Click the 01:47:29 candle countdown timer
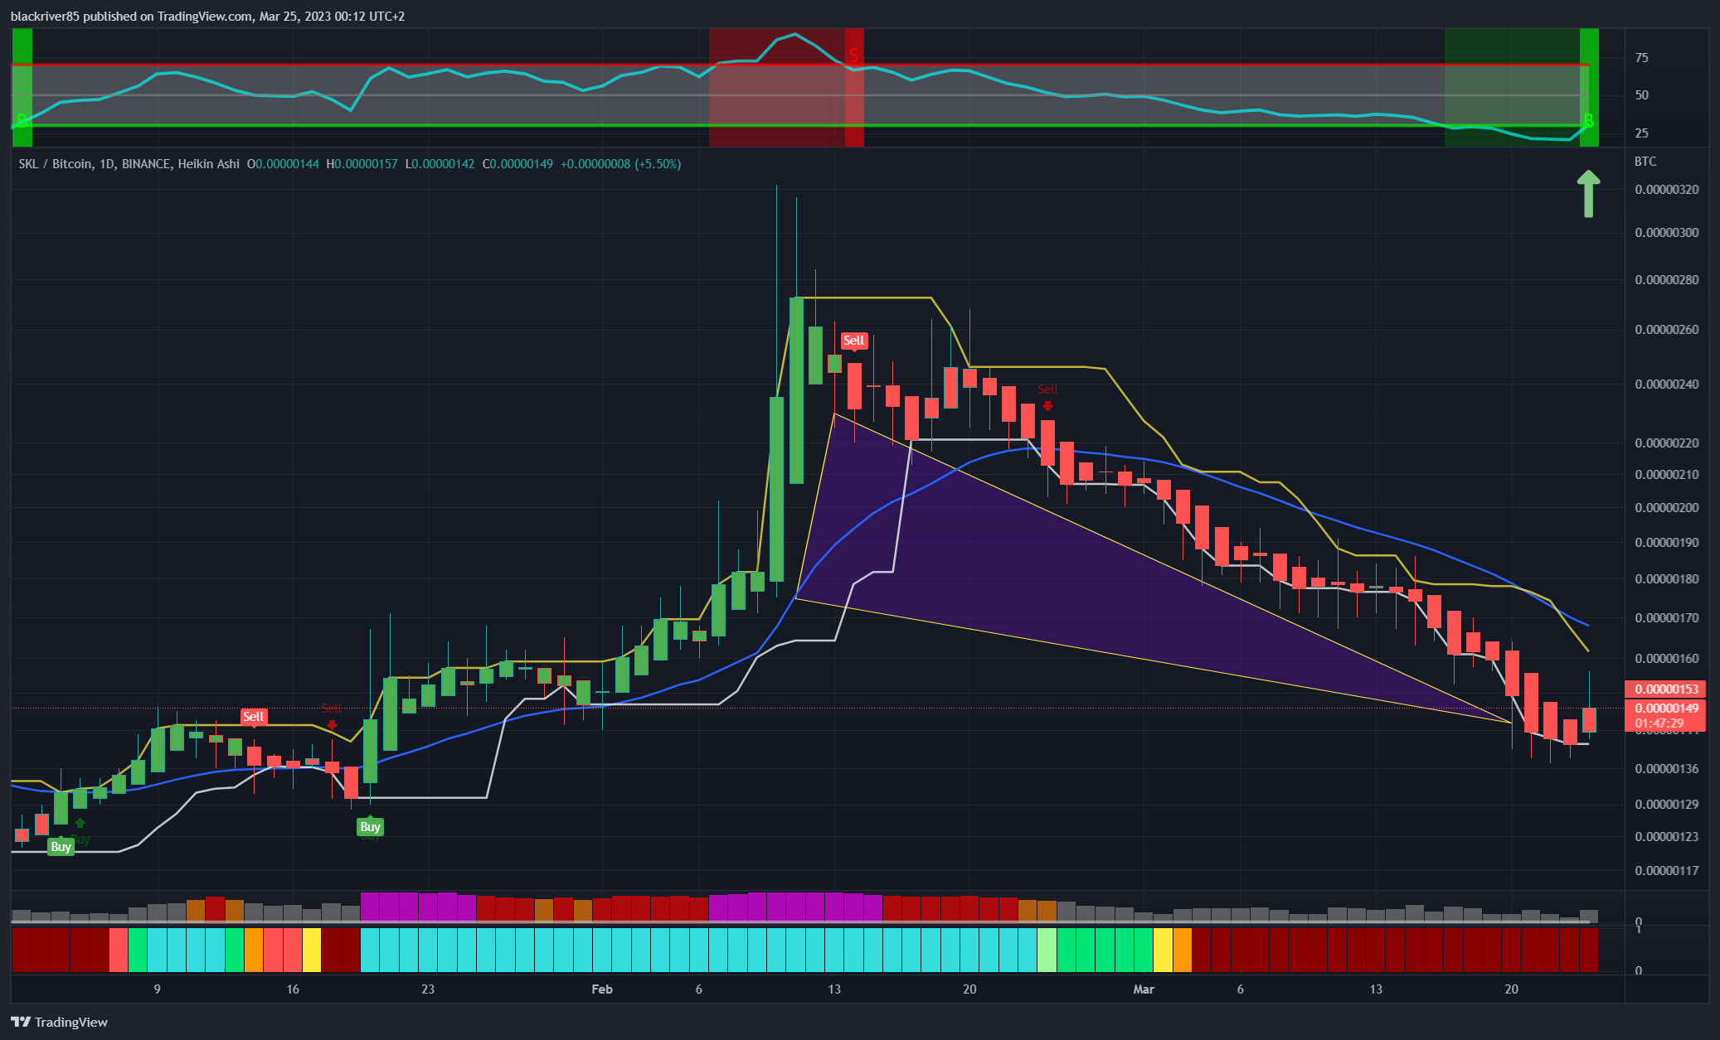Viewport: 1720px width, 1040px height. 1659,723
